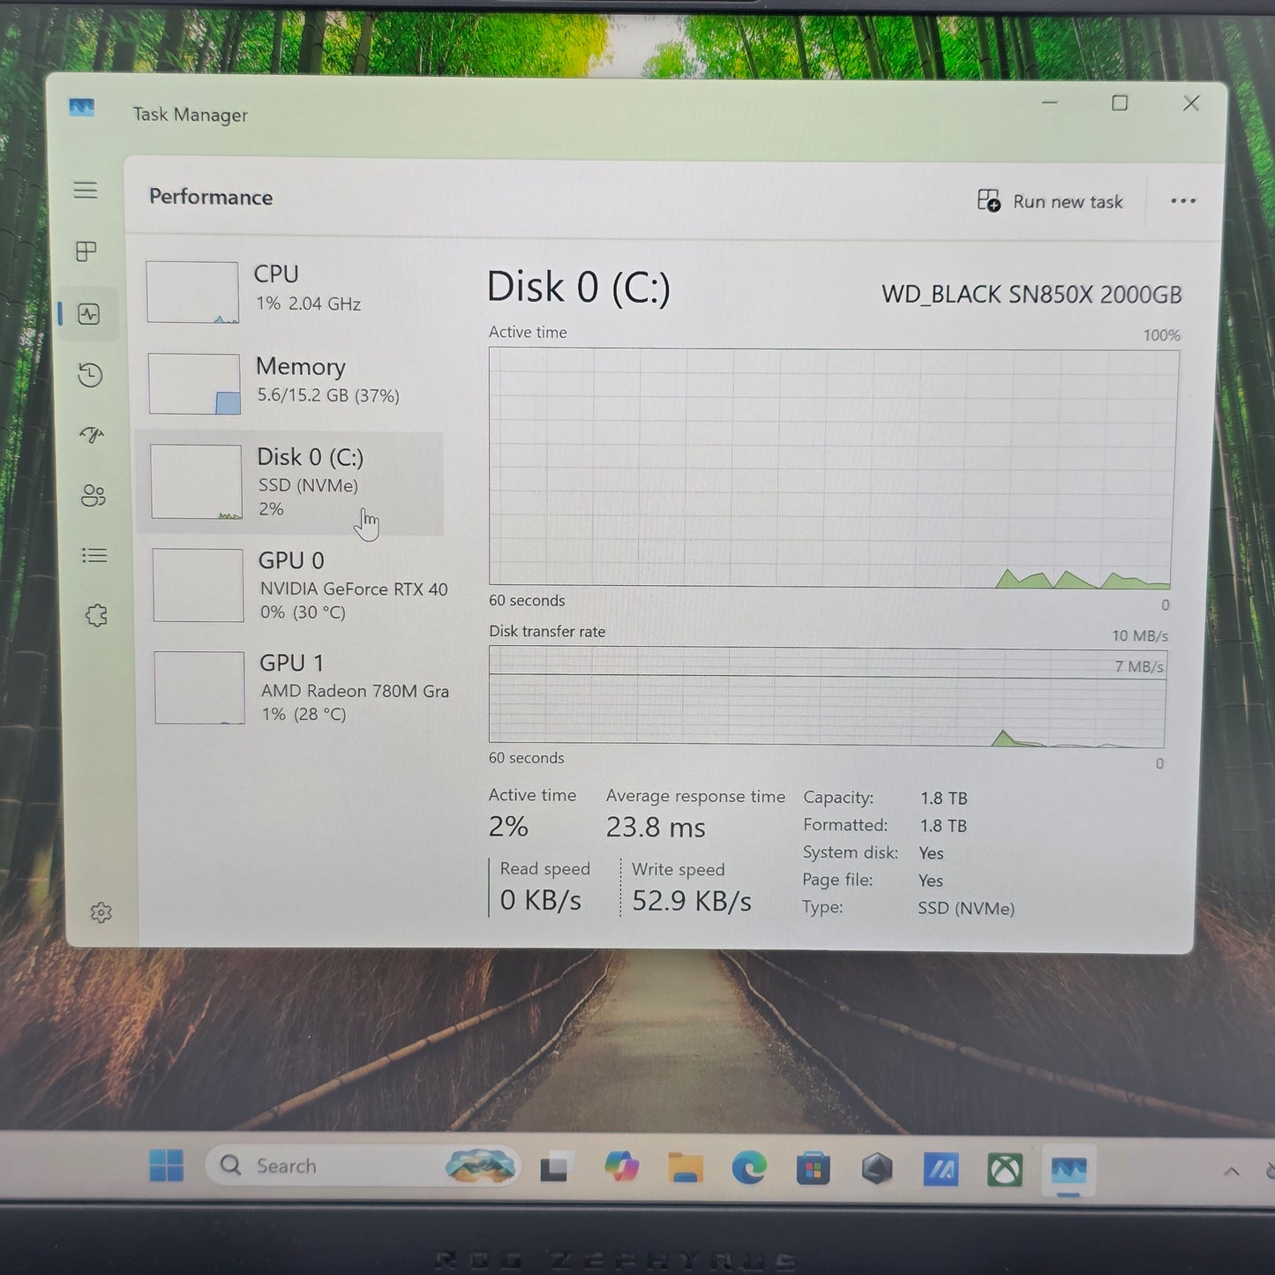View the Users page
Image resolution: width=1275 pixels, height=1275 pixels.
(x=94, y=495)
